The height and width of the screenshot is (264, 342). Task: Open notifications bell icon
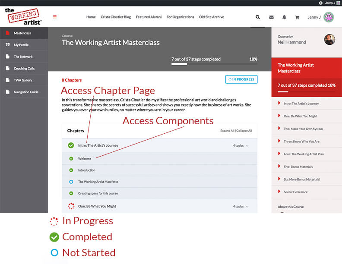(284, 17)
